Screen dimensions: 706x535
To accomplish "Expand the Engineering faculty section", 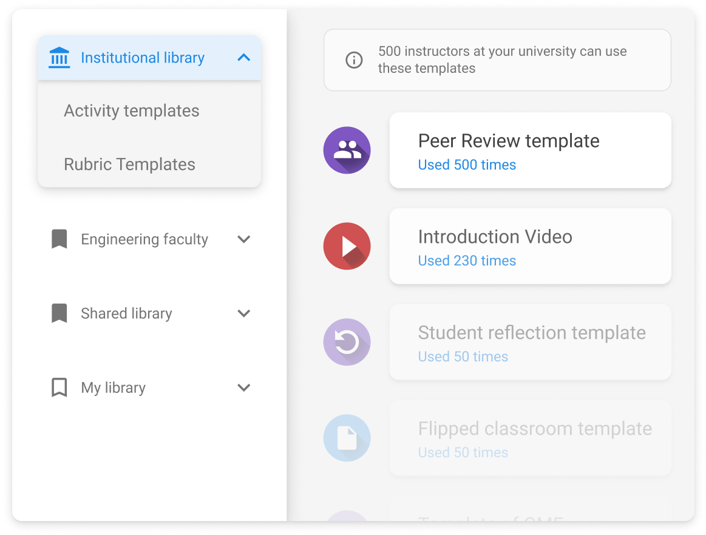I will (x=244, y=239).
